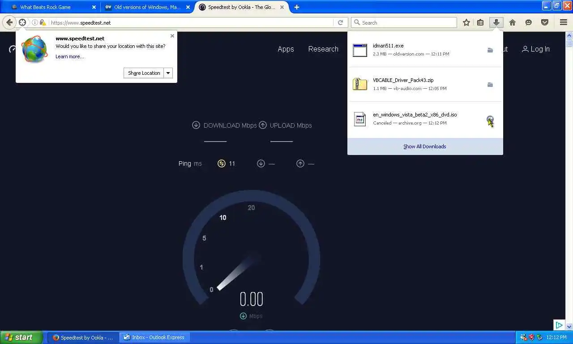The image size is (573, 344).
Task: Open site information via the (i) icon
Action: [x=35, y=22]
